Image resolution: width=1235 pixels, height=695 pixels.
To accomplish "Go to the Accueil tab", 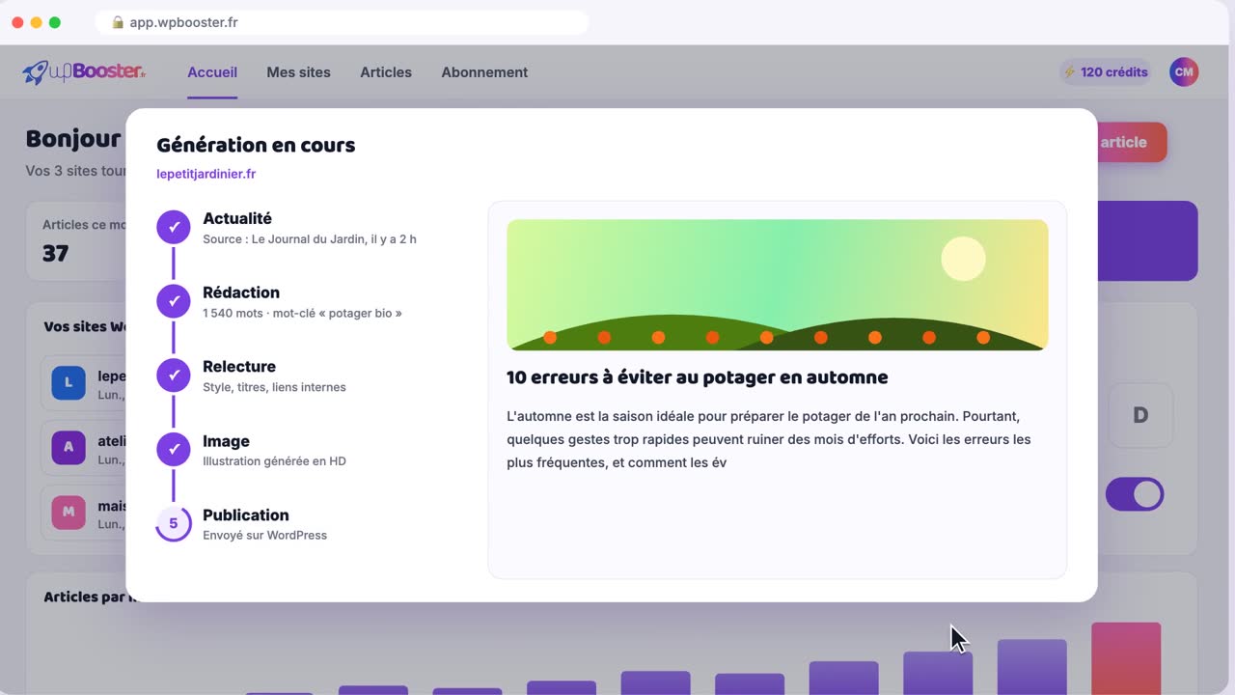I will (x=212, y=72).
